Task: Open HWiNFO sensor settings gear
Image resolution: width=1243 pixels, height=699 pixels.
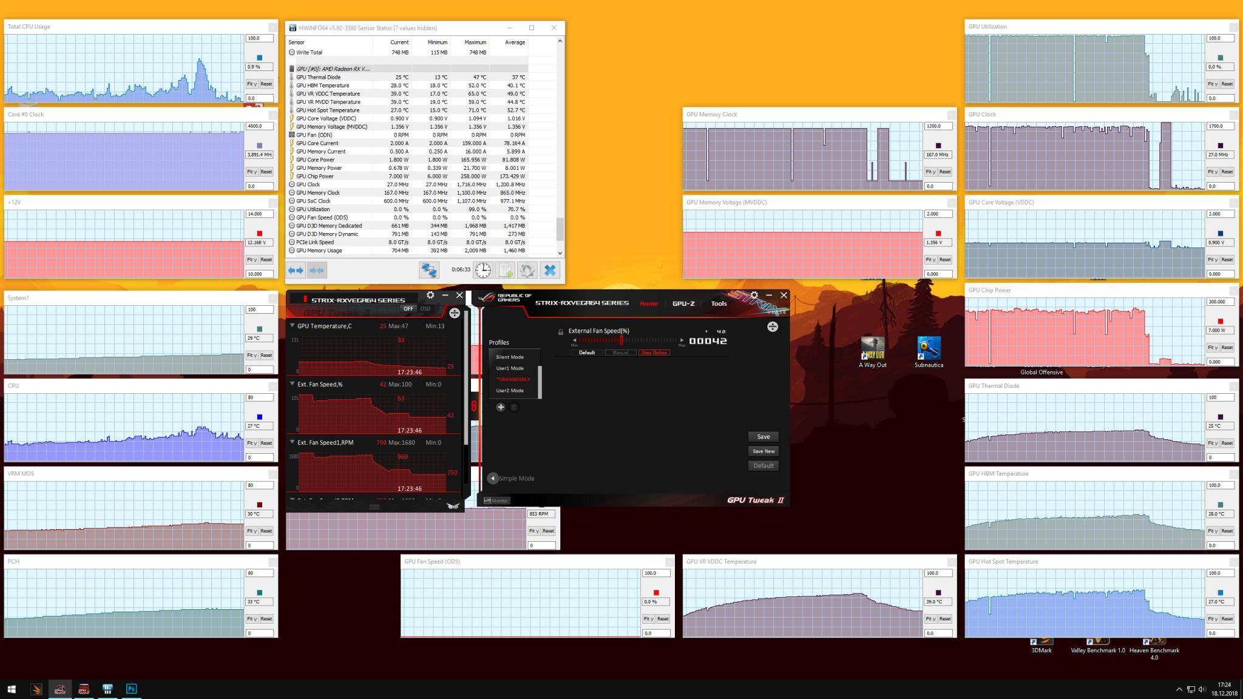Action: [527, 270]
